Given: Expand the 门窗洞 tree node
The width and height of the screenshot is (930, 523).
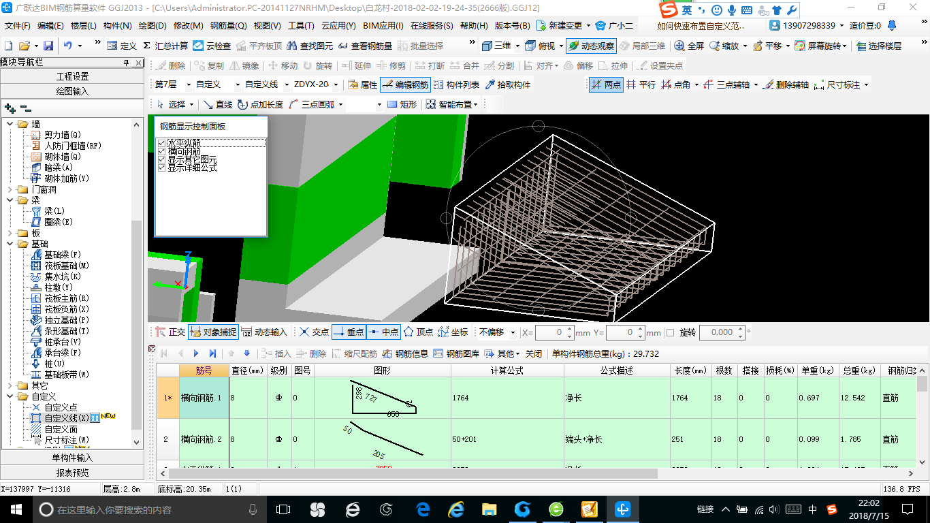Looking at the screenshot, I should click(10, 189).
